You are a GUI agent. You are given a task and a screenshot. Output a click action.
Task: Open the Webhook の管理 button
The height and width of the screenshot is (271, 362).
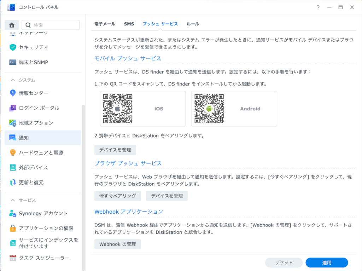117,244
